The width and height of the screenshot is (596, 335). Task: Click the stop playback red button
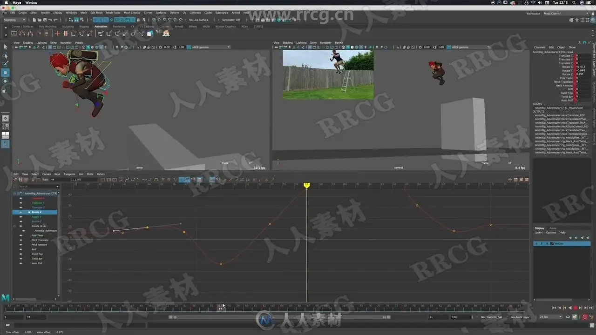click(576, 308)
